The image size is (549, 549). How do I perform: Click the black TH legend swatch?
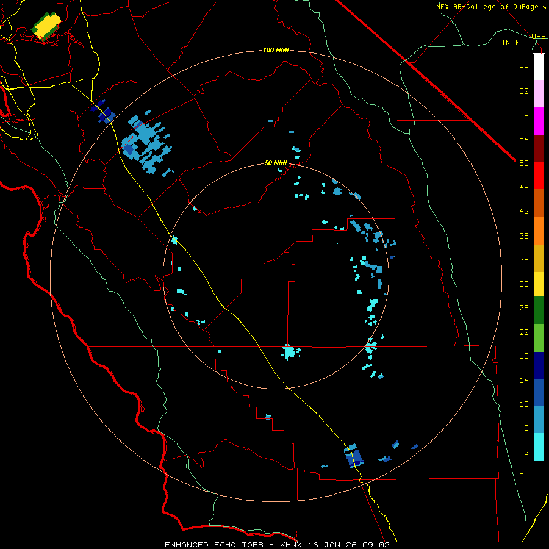coord(539,475)
